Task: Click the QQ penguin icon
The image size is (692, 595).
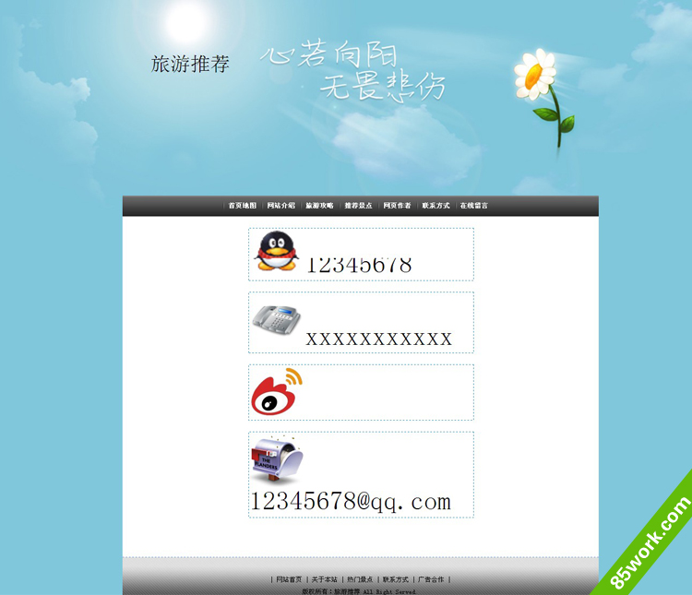Action: [x=277, y=250]
